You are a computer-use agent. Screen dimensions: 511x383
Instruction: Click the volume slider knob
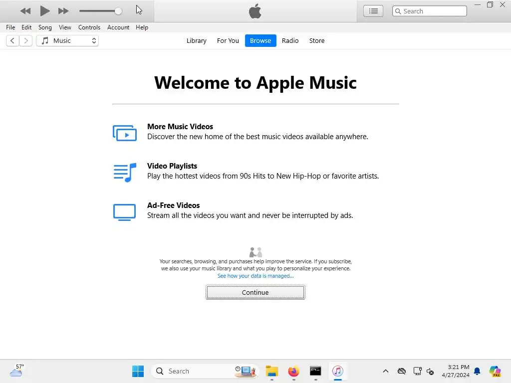coord(118,11)
